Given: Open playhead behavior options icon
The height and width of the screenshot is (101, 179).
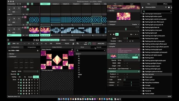Looking at the screenshot, I should (136, 34).
